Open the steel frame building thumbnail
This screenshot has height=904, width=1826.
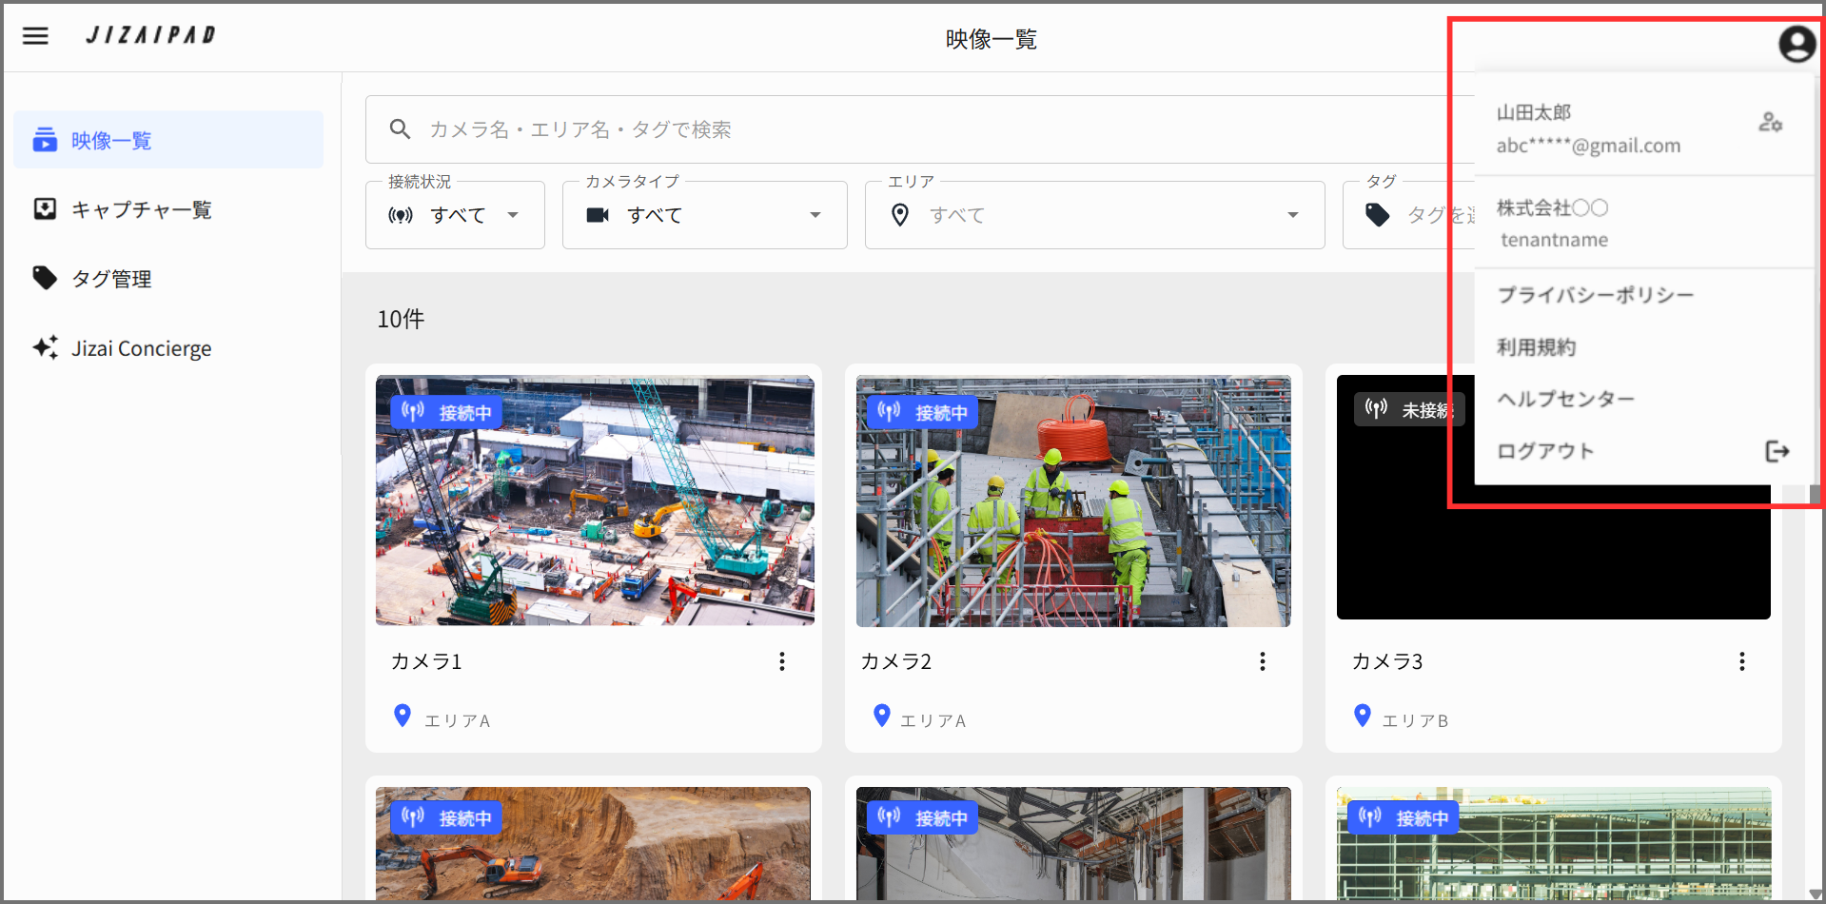(1554, 843)
